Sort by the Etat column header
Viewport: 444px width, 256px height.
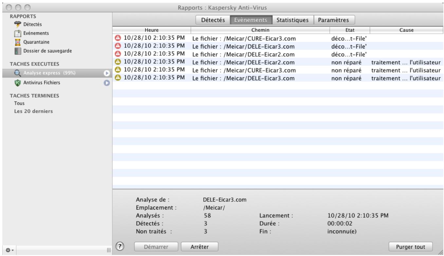tap(350, 30)
